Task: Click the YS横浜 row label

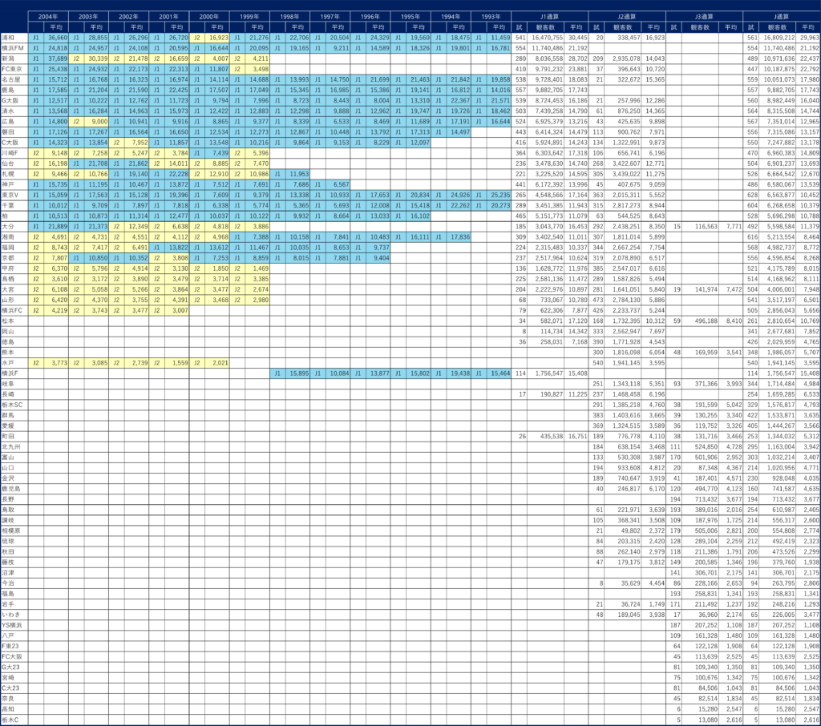Action: [14, 624]
